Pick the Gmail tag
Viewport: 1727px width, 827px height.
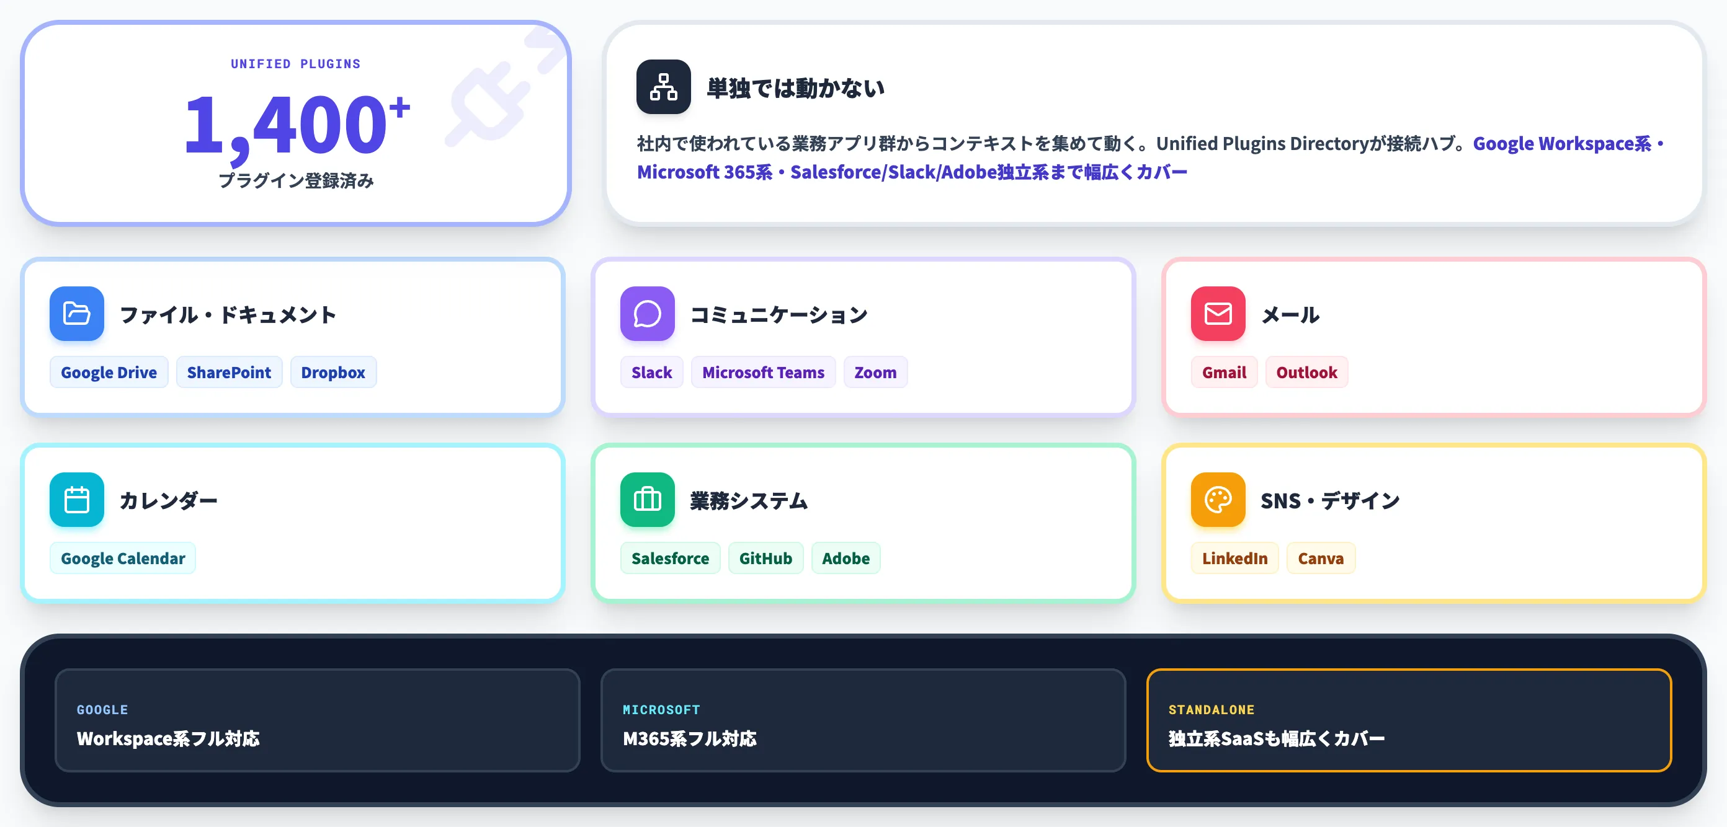pos(1223,372)
